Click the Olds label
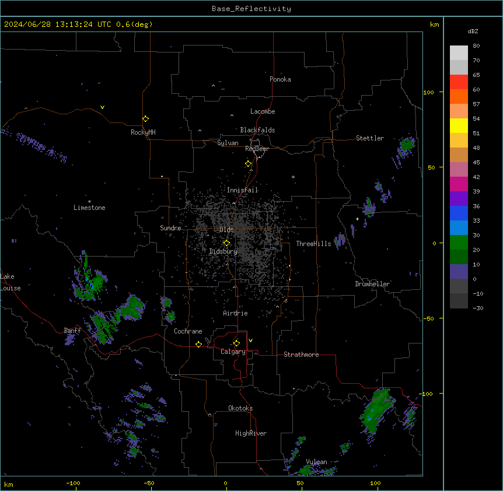Image resolution: width=503 pixels, height=491 pixels. point(226,230)
